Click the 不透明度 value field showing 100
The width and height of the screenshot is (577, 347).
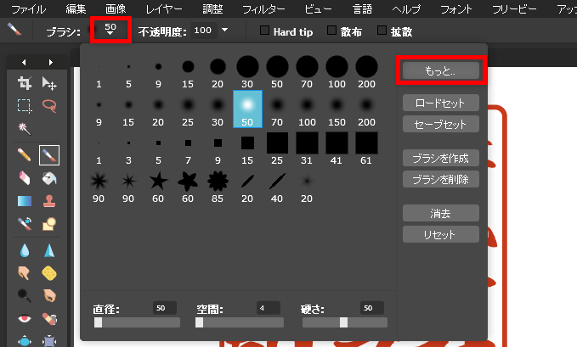pyautogui.click(x=203, y=31)
